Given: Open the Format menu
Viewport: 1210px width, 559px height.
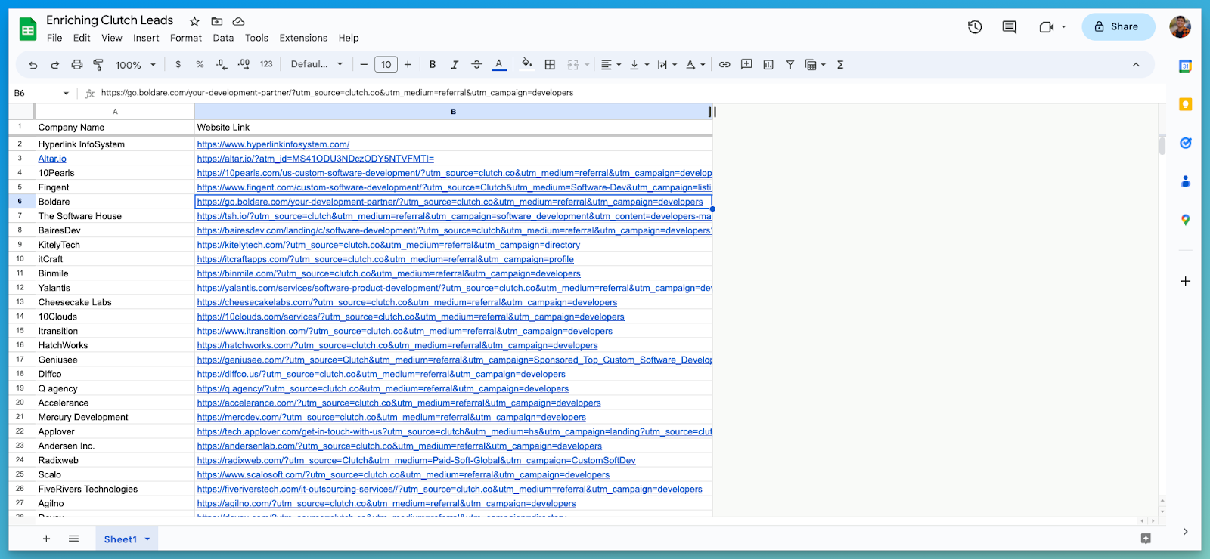Looking at the screenshot, I should 186,38.
